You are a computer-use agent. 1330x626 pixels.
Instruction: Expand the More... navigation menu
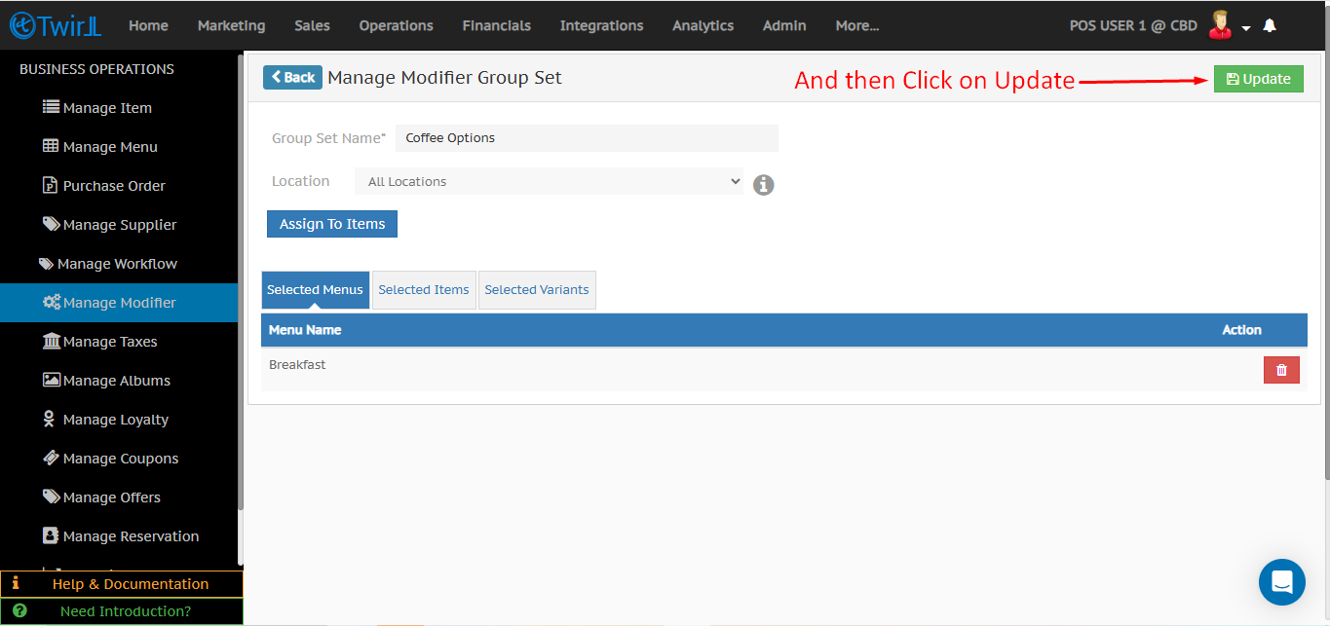856,26
